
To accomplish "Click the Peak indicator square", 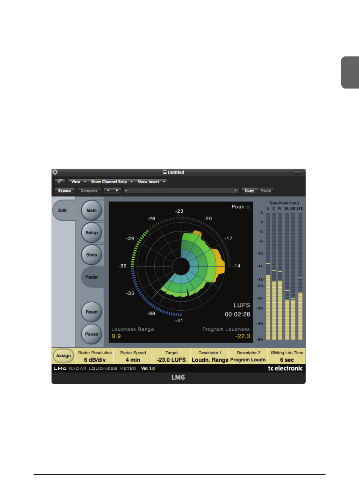I will [x=248, y=207].
